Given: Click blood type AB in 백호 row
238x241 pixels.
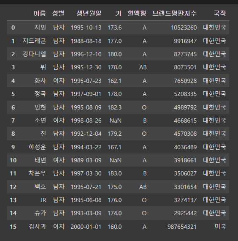Looking at the screenshot, I should click(143, 187).
